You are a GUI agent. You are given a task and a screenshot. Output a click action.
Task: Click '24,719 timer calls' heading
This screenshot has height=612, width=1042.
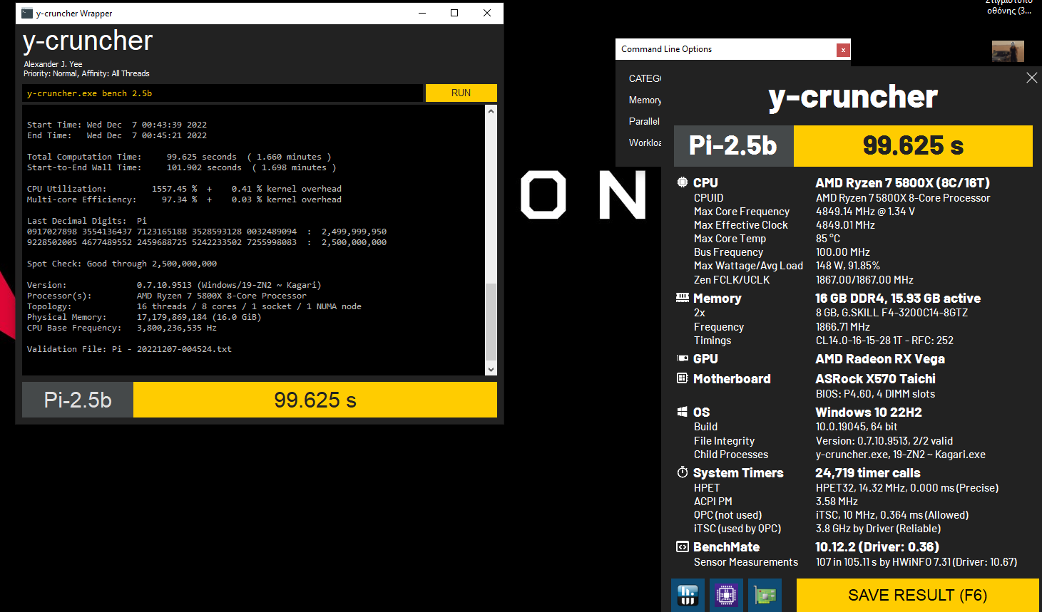point(867,473)
